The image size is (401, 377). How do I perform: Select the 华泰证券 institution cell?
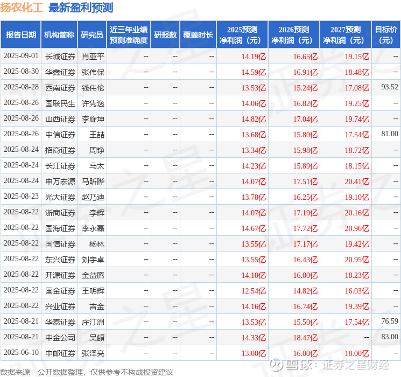pyautogui.click(x=60, y=322)
